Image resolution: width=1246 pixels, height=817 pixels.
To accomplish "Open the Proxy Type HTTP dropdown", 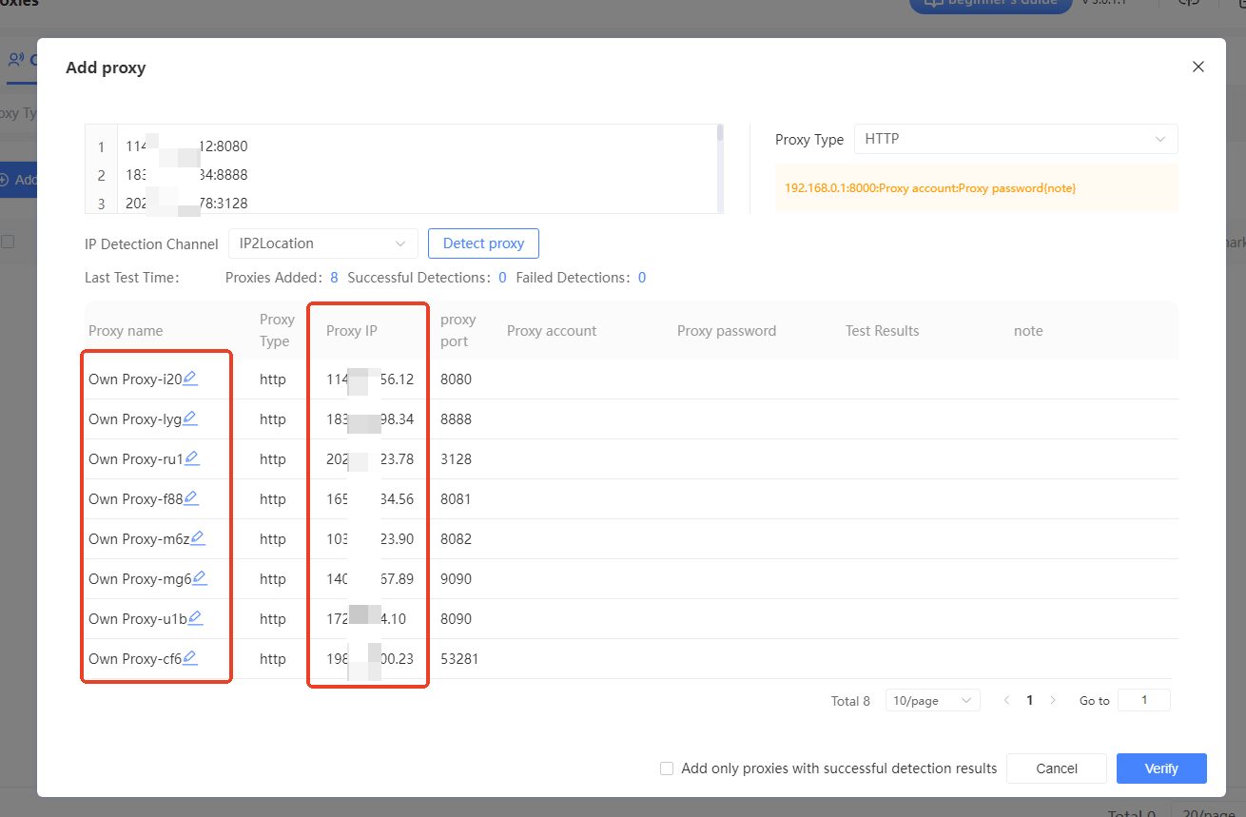I will 1015,139.
